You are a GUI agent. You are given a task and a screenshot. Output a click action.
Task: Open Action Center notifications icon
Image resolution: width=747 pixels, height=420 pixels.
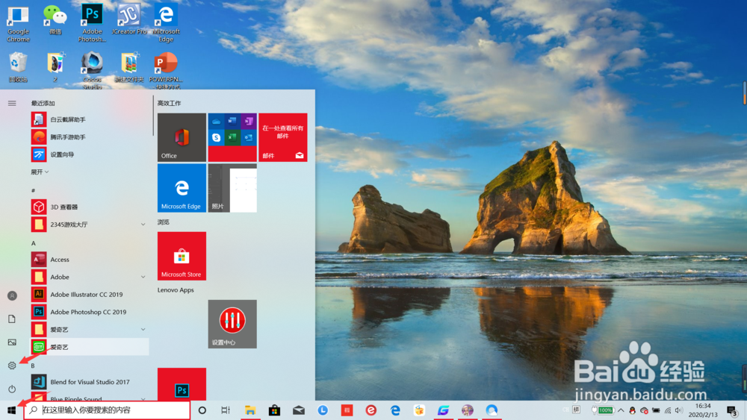(732, 410)
